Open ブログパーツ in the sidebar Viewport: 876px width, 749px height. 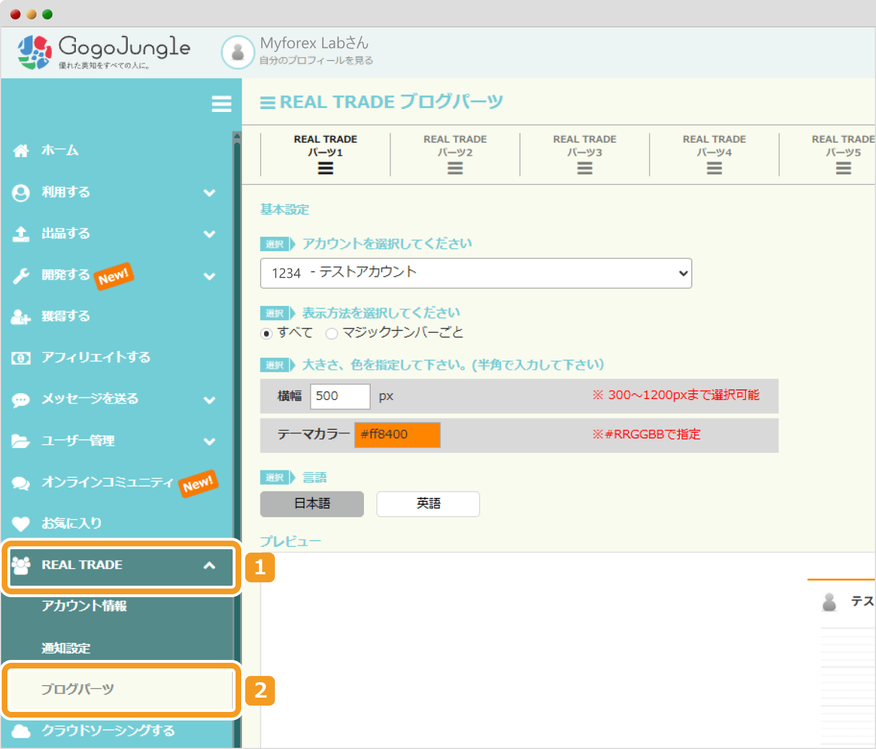78,689
